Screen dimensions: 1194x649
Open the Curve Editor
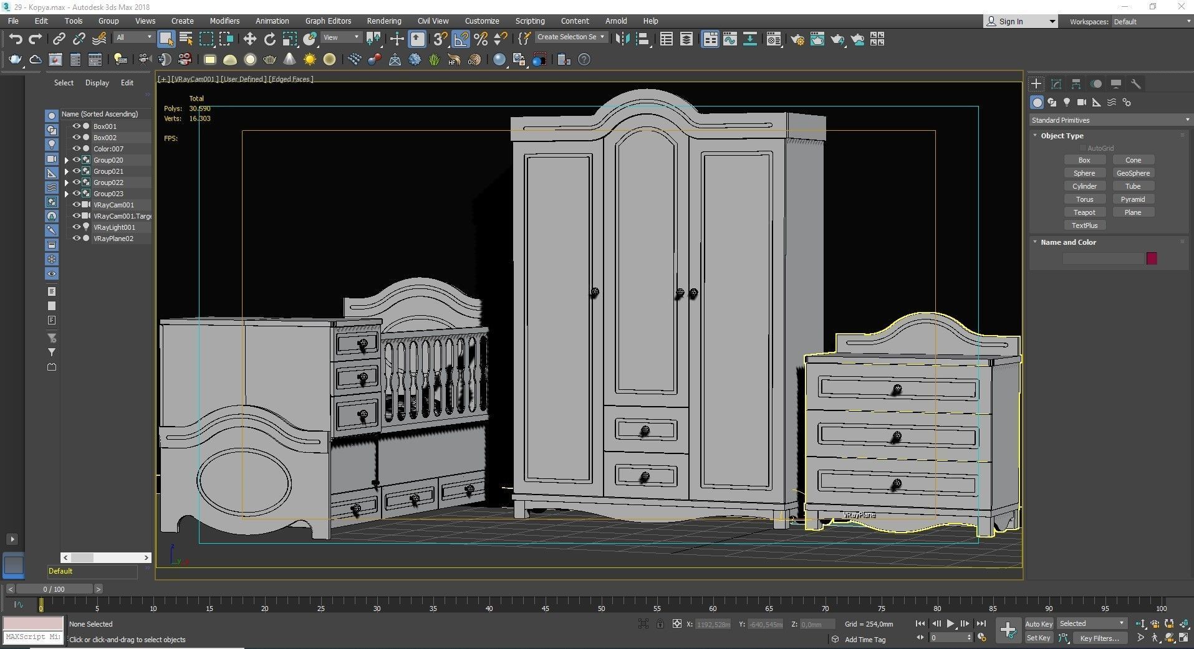(x=730, y=39)
